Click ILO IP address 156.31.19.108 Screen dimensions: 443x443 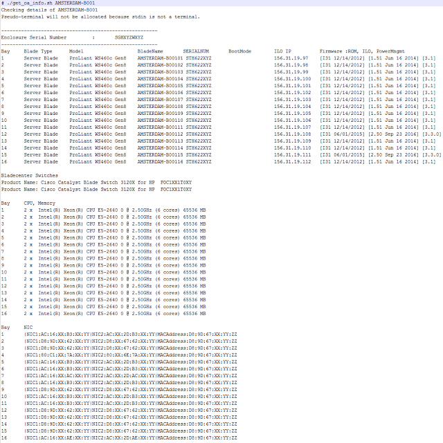click(x=293, y=134)
